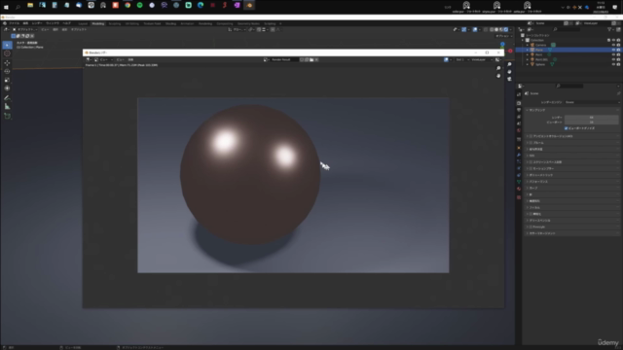Screen dimensions: 623x350
Task: Click the outliner search field
Action: click(x=567, y=29)
